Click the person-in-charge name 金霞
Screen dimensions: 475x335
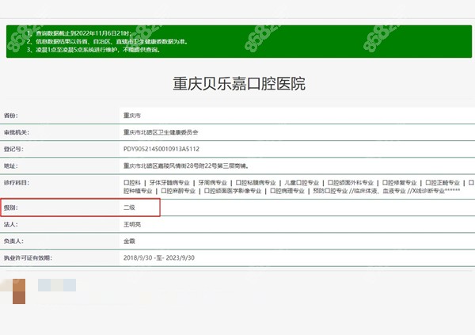click(129, 242)
